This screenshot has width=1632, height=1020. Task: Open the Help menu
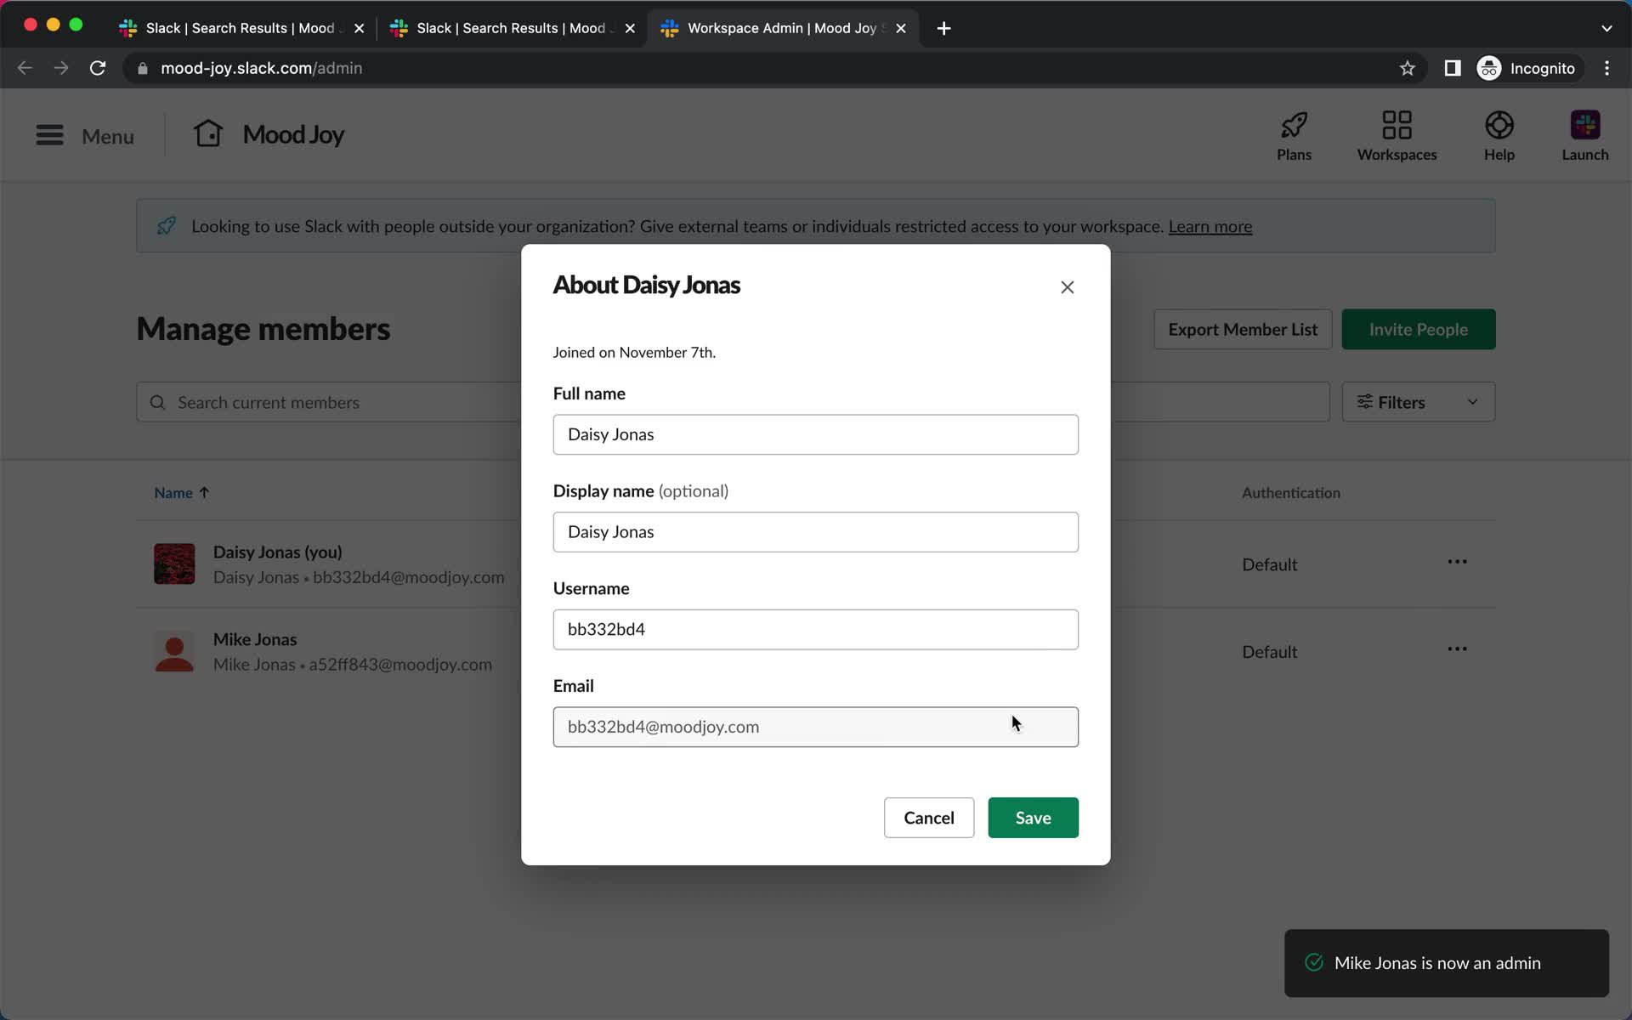pos(1499,134)
